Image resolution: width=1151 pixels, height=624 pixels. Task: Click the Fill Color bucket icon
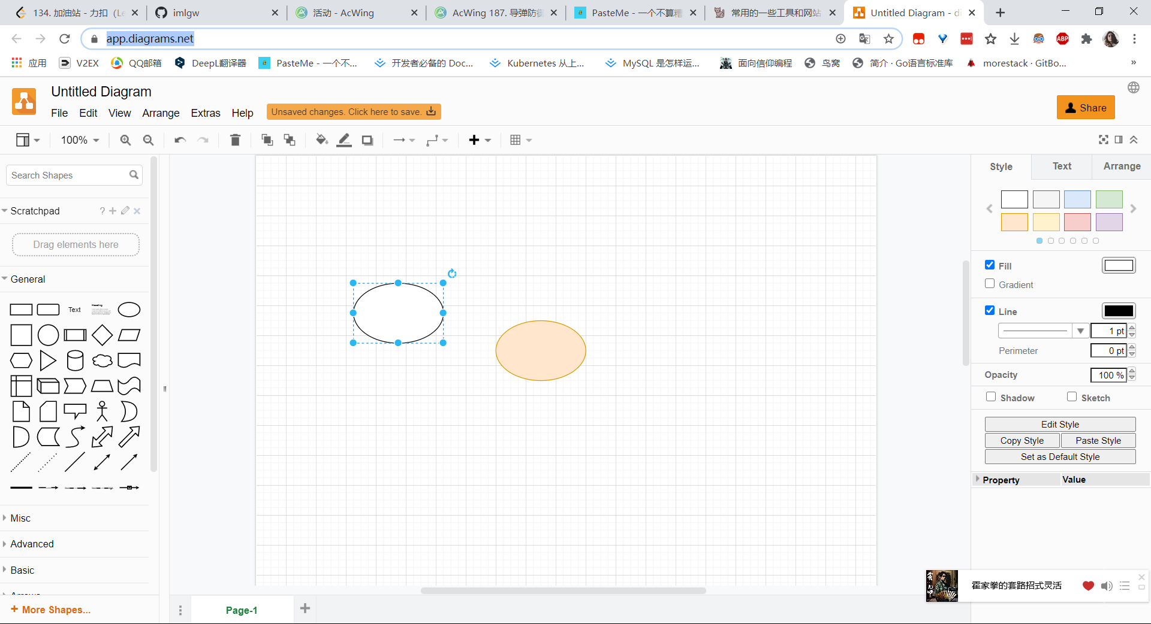[x=322, y=140]
